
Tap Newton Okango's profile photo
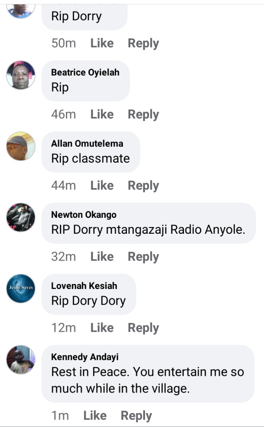coord(21,217)
